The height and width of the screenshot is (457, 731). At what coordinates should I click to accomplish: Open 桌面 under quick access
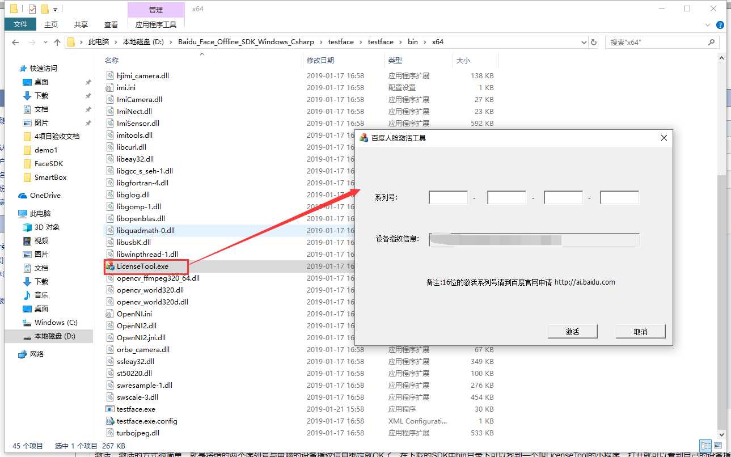pyautogui.click(x=41, y=82)
